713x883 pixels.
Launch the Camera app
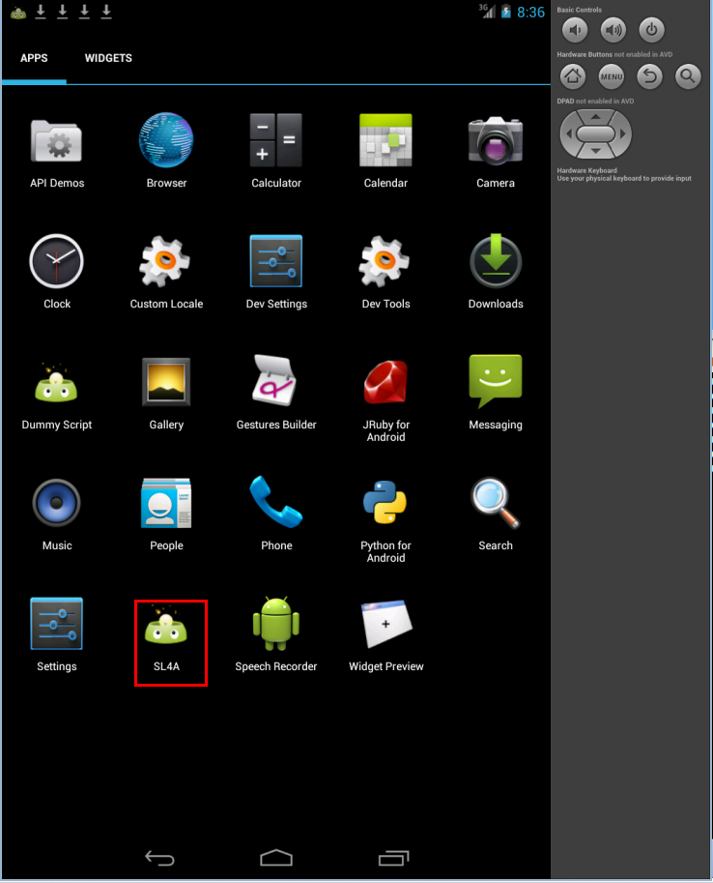[496, 153]
